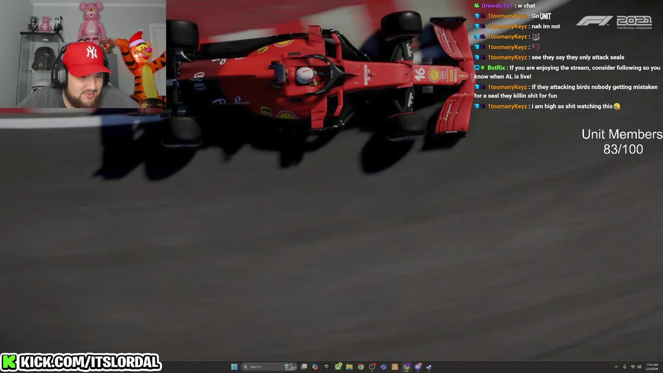Image resolution: width=663 pixels, height=373 pixels.
Task: Open the Xbox app taskbar icon
Action: [x=338, y=367]
